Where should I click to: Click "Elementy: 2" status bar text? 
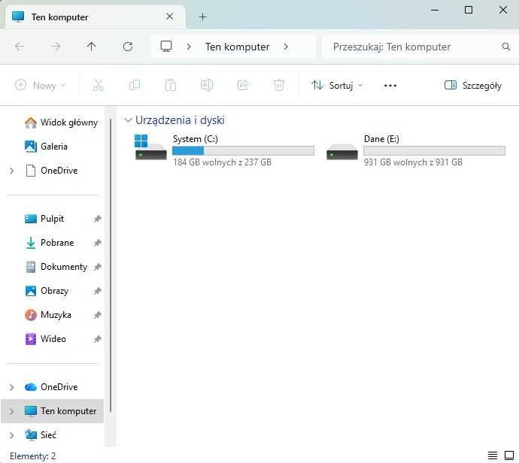pyautogui.click(x=33, y=456)
